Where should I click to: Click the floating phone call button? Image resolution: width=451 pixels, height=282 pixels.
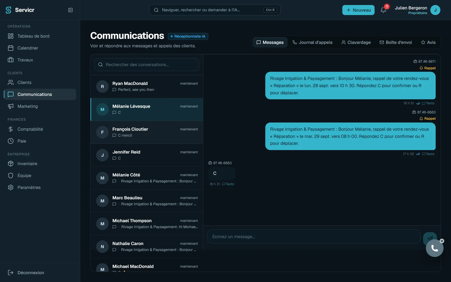pyautogui.click(x=434, y=248)
